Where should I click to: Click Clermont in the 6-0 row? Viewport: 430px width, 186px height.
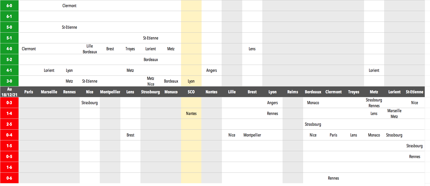click(x=69, y=6)
